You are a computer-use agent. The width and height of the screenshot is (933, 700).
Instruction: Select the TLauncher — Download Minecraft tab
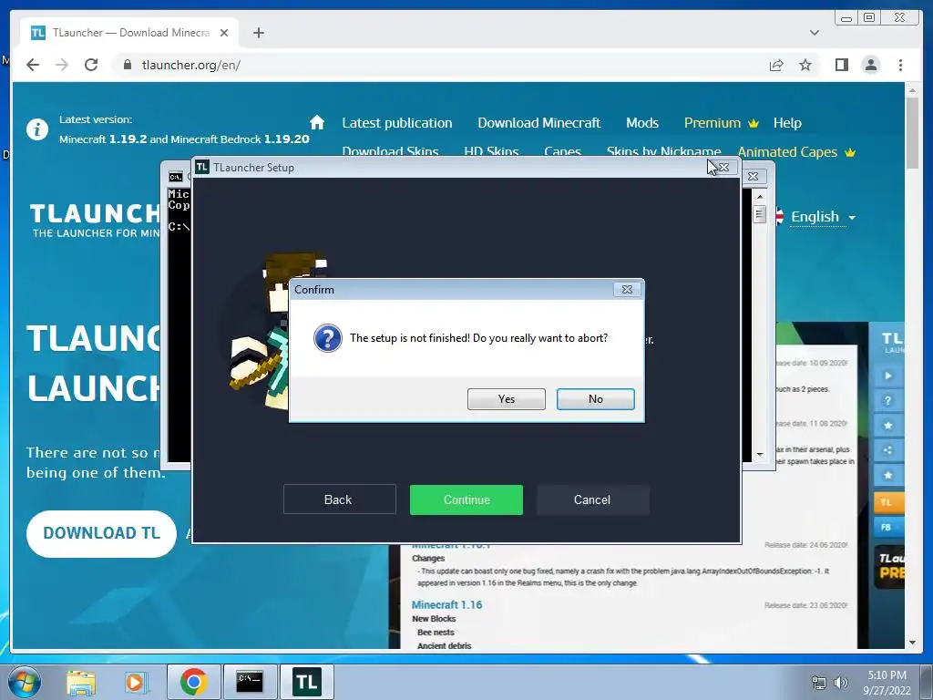point(129,33)
